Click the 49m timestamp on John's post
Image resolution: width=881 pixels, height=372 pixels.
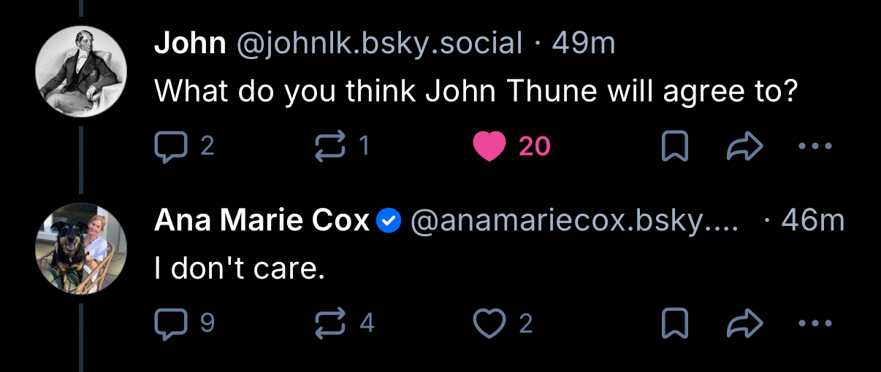pyautogui.click(x=584, y=44)
